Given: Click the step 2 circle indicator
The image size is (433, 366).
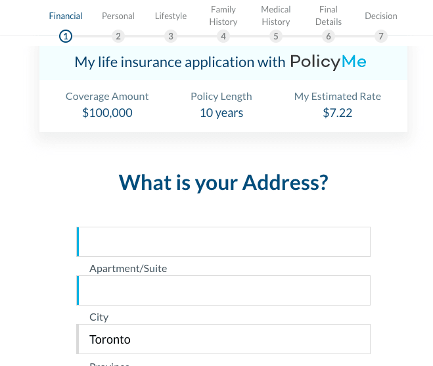Looking at the screenshot, I should tap(118, 36).
